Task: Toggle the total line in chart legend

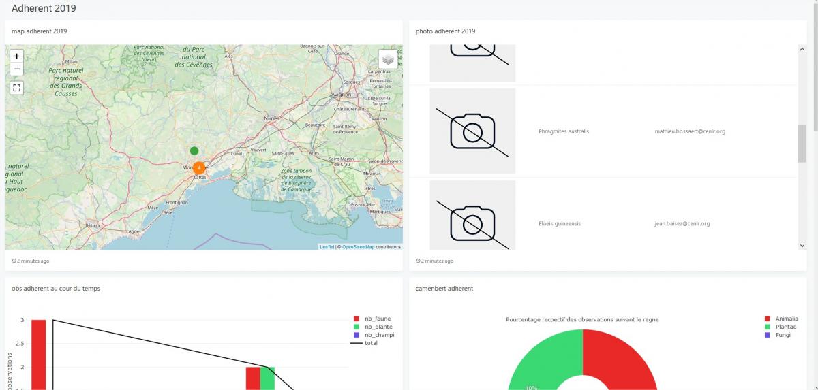Action: pos(364,343)
